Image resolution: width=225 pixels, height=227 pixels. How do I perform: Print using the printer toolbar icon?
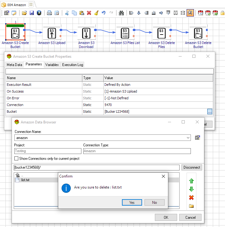(49, 13)
